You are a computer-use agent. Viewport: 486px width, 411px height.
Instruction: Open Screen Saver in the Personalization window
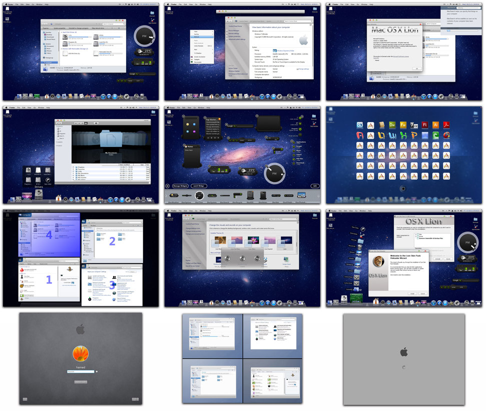[x=286, y=260]
